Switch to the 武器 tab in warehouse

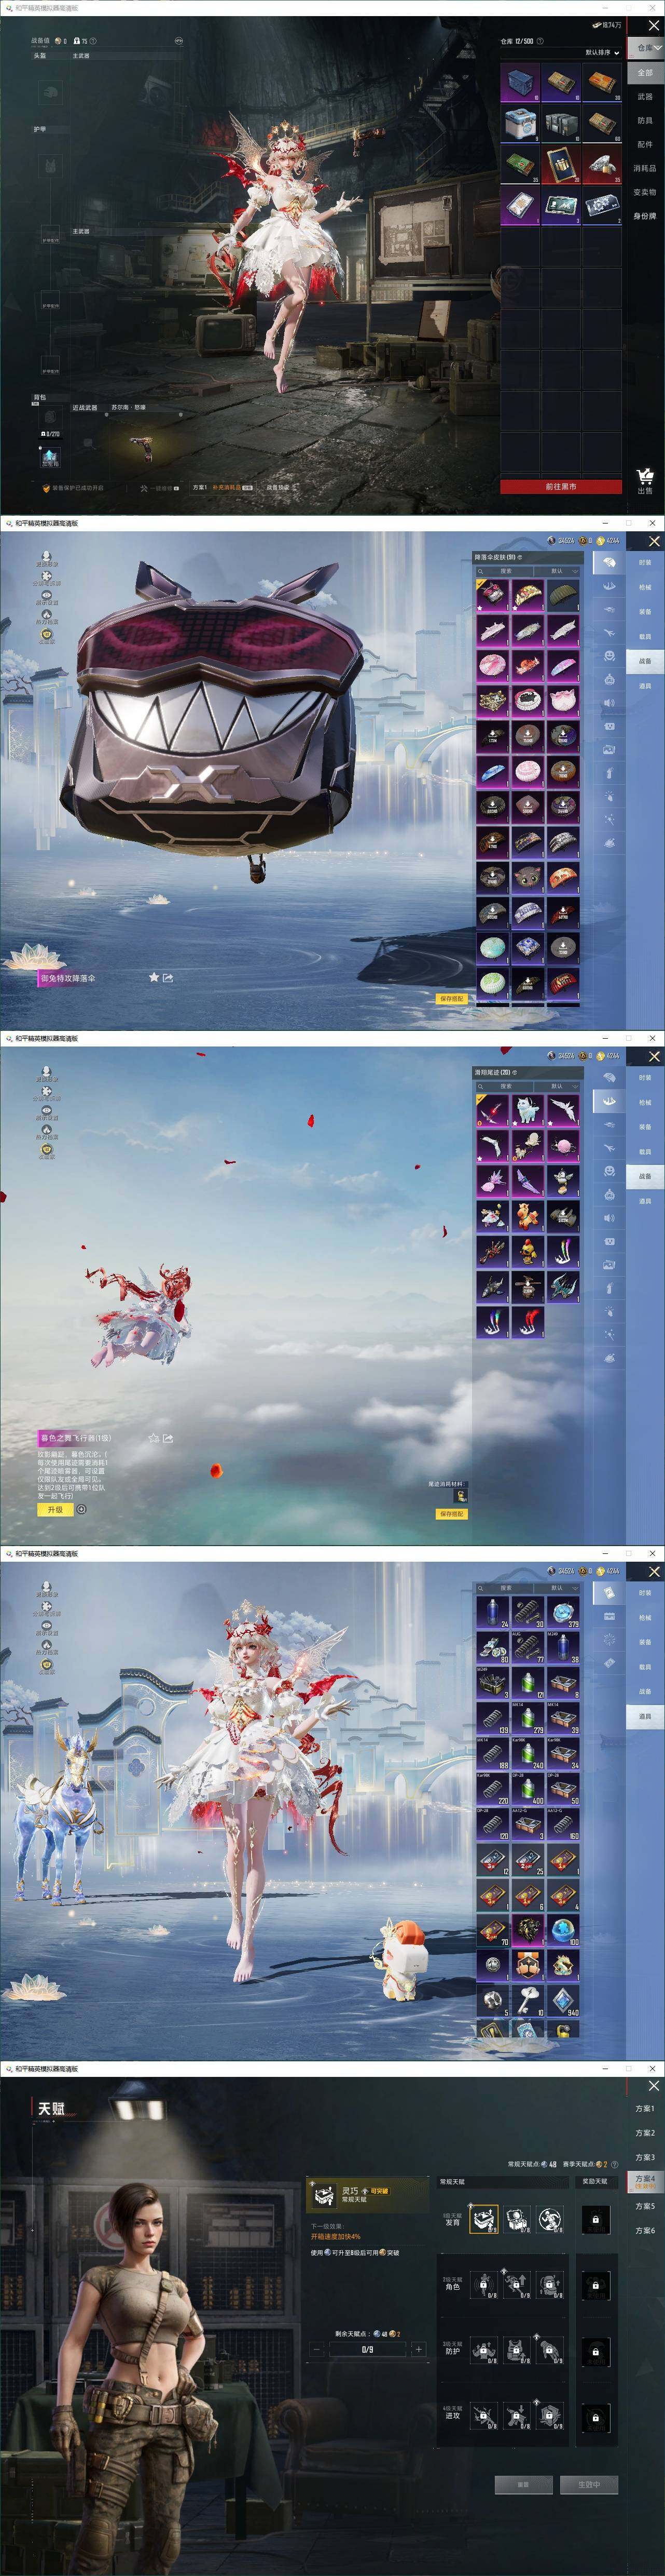pos(645,97)
